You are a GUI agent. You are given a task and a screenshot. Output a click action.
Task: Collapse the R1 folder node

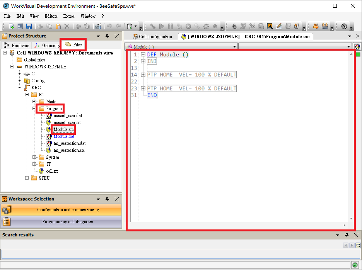coord(27,95)
